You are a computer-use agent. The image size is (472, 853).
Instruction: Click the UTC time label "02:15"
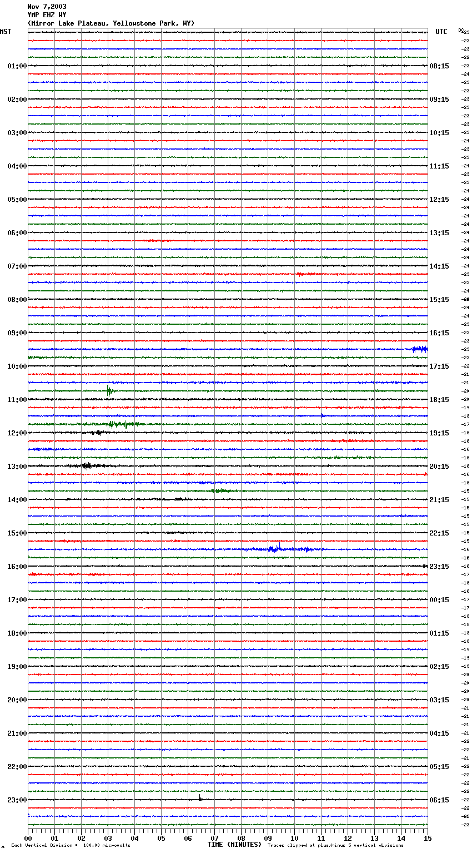439,667
